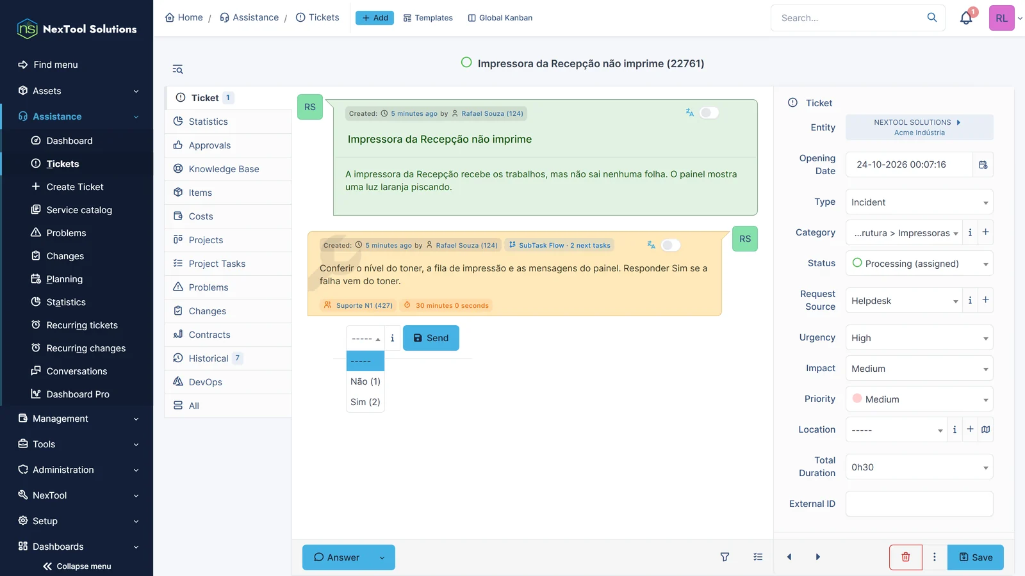Viewport: 1025px width, 576px height.
Task: Go to the next ticket arrow
Action: point(818,557)
